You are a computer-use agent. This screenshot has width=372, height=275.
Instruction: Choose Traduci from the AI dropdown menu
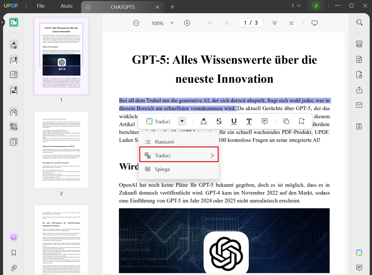coord(179,154)
